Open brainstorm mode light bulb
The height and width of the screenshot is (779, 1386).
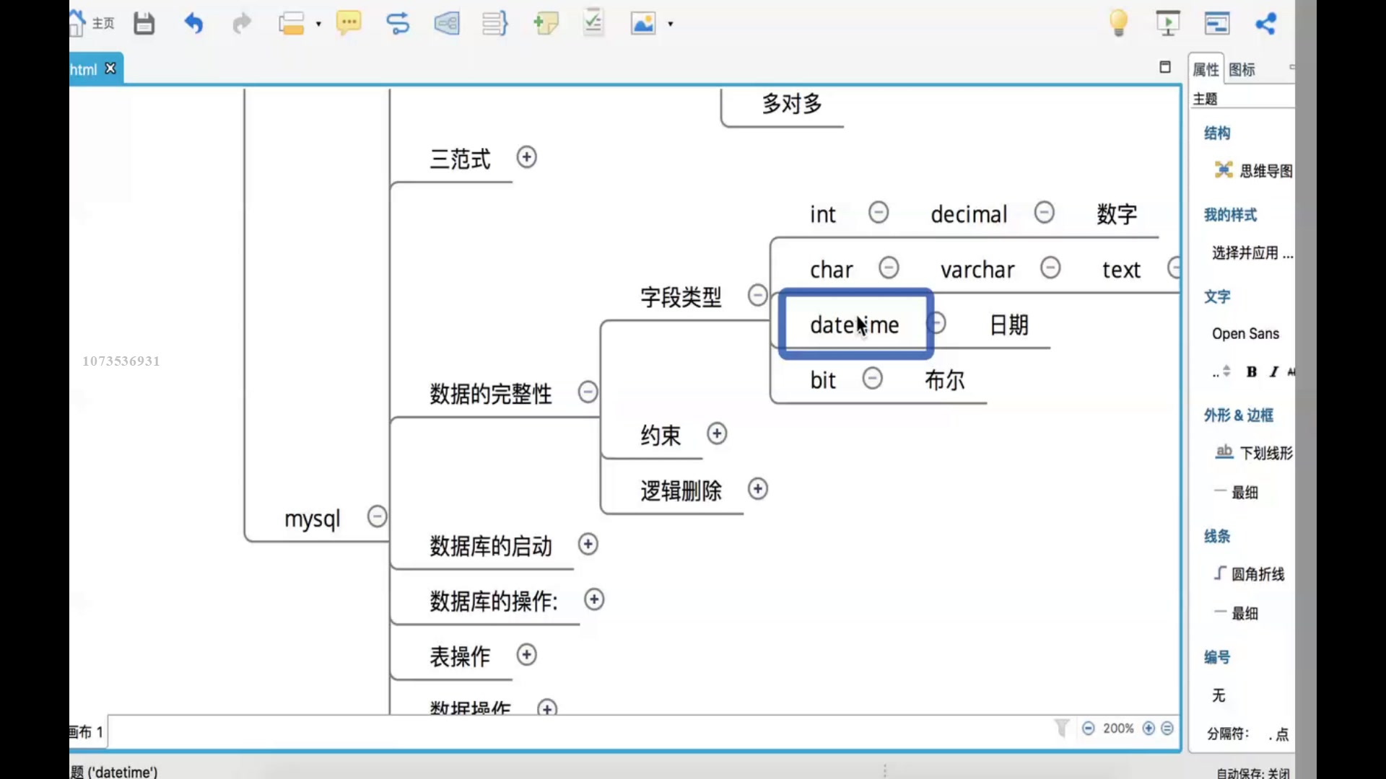point(1118,23)
